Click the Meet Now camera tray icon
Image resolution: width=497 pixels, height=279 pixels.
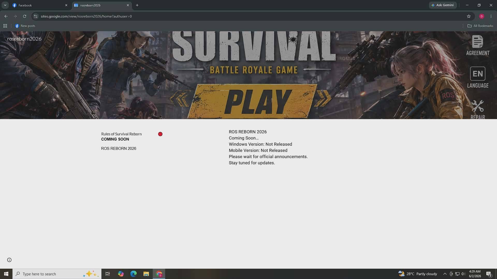[x=451, y=274]
